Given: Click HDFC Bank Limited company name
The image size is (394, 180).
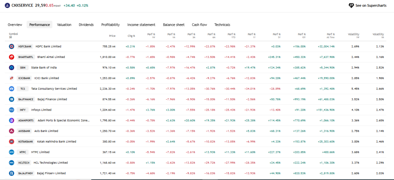Looking at the screenshot, I should click(48, 46).
